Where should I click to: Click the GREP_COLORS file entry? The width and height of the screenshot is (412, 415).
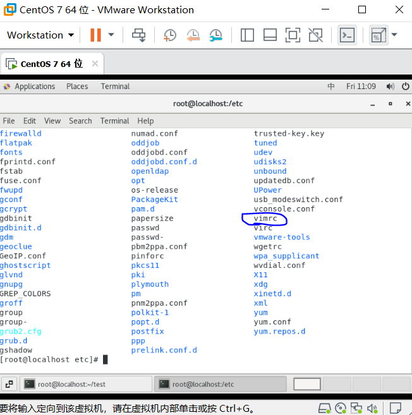coord(25,294)
